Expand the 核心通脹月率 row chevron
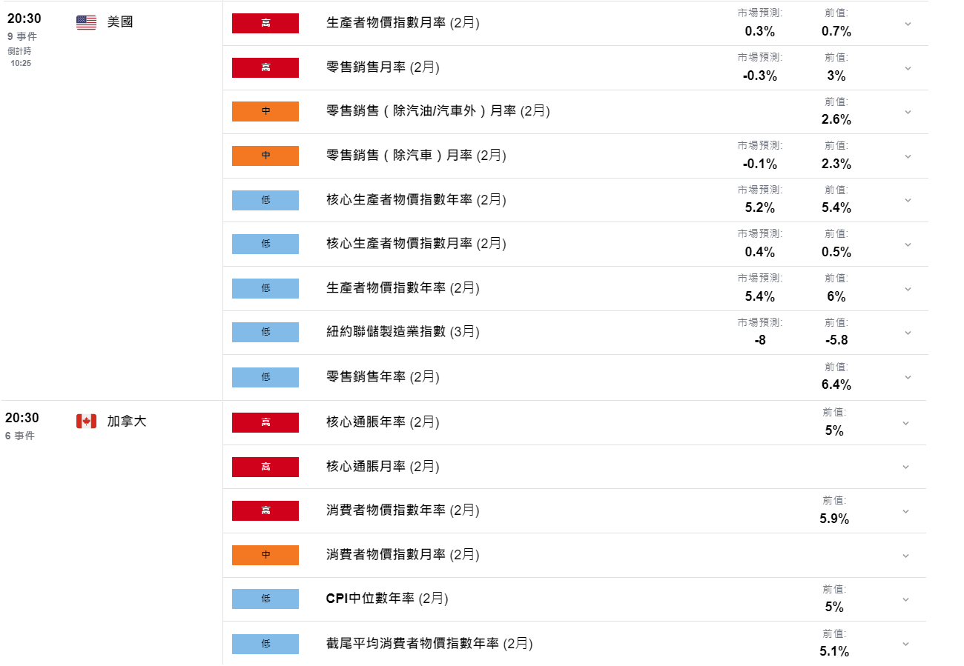The height and width of the screenshot is (666, 964). click(x=905, y=467)
